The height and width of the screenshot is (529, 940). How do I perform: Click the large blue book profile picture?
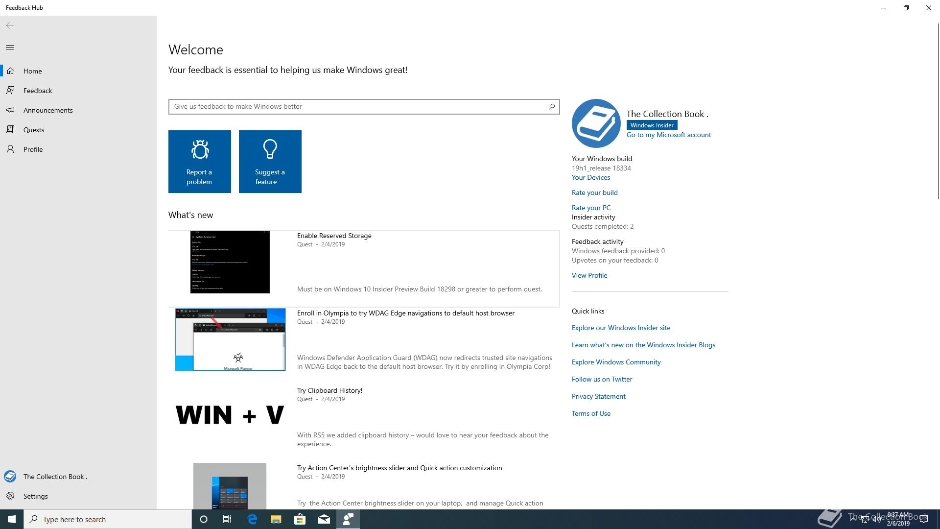click(596, 123)
